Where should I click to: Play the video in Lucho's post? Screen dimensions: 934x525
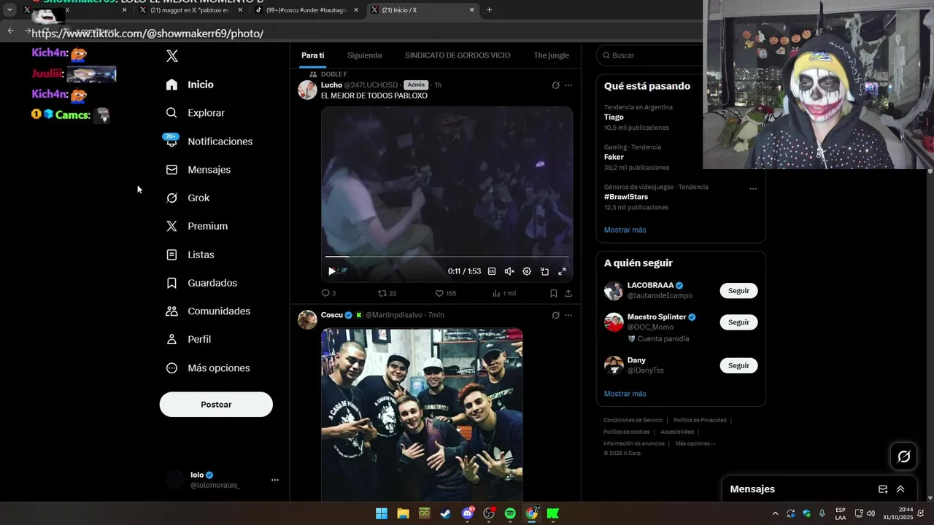(x=331, y=271)
